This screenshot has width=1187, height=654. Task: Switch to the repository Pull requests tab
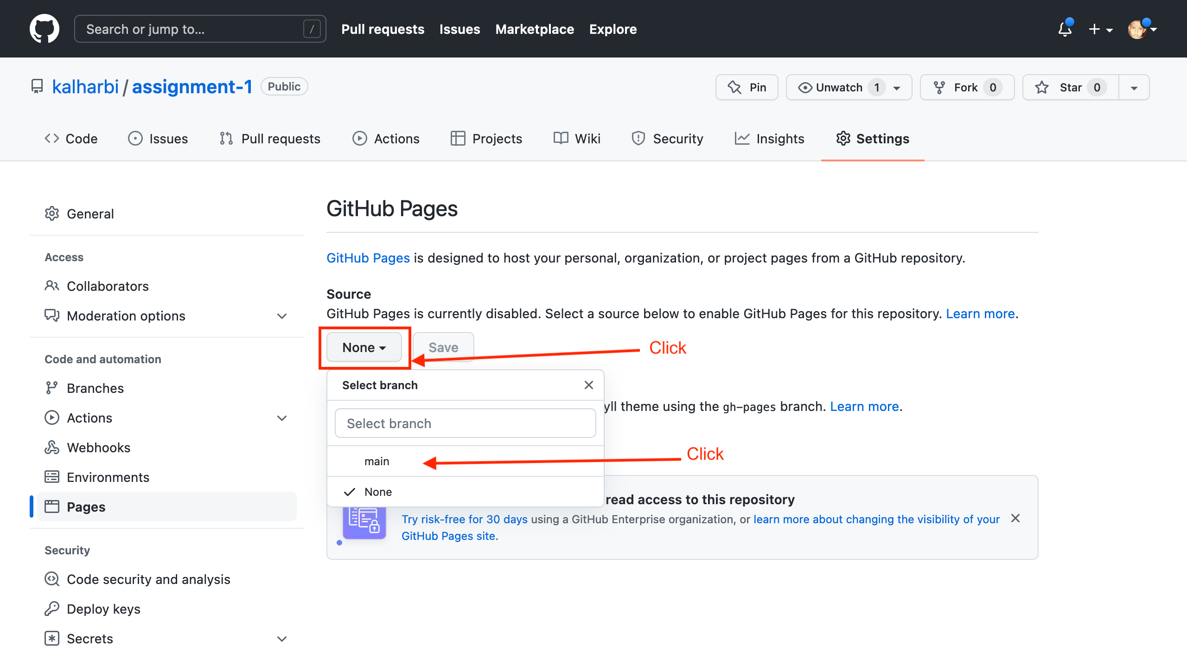[x=270, y=138]
